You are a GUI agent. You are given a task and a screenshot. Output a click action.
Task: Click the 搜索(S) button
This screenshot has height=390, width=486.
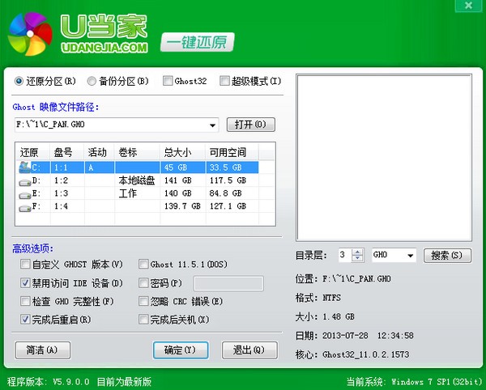pos(447,256)
